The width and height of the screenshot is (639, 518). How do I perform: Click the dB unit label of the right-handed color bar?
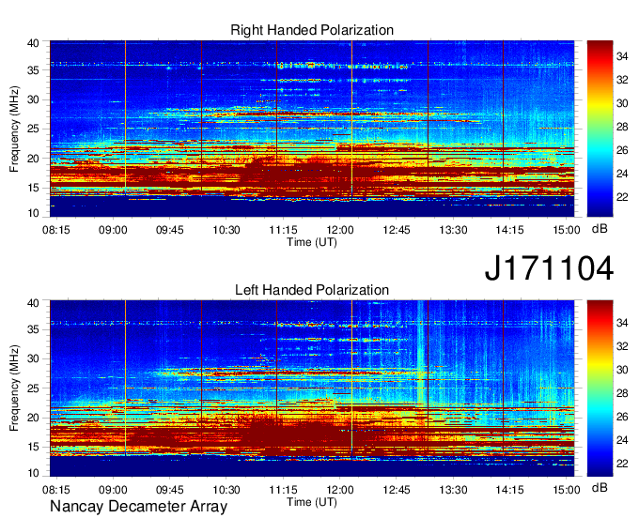600,229
